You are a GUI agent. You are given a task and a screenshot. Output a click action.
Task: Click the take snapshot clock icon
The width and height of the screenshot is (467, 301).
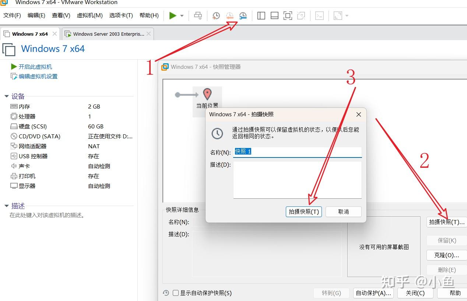tap(216, 15)
